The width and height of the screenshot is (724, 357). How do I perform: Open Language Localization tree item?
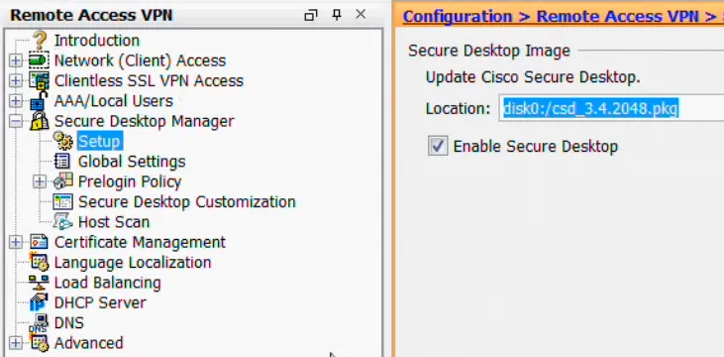tap(133, 262)
